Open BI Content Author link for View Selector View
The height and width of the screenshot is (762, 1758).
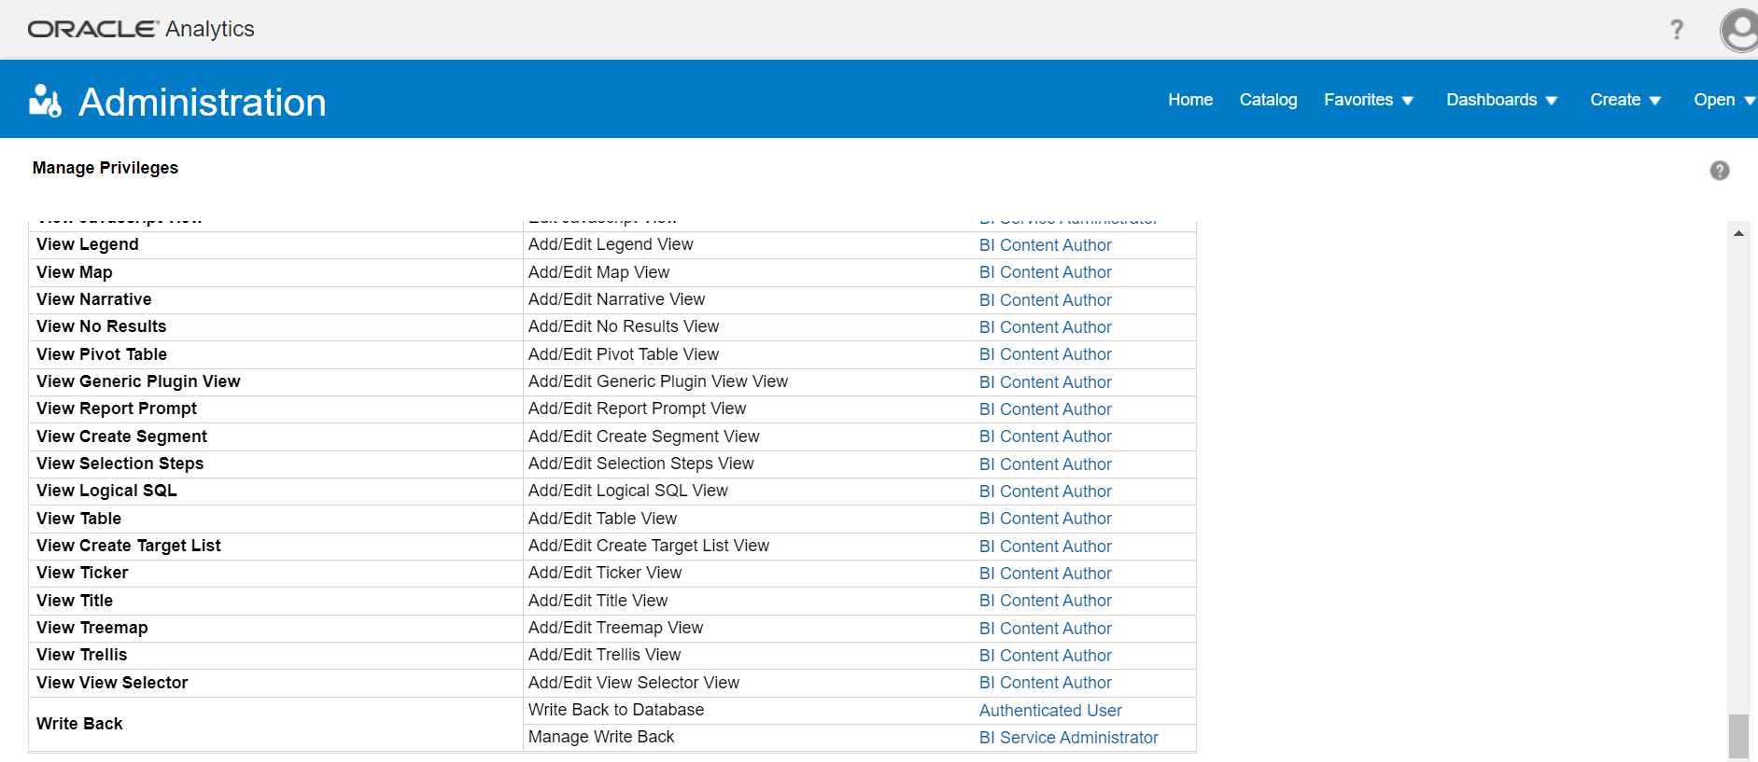[1045, 683]
